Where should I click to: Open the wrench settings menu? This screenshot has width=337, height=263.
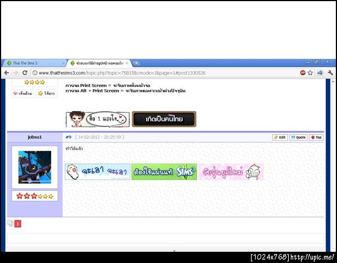click(x=330, y=73)
